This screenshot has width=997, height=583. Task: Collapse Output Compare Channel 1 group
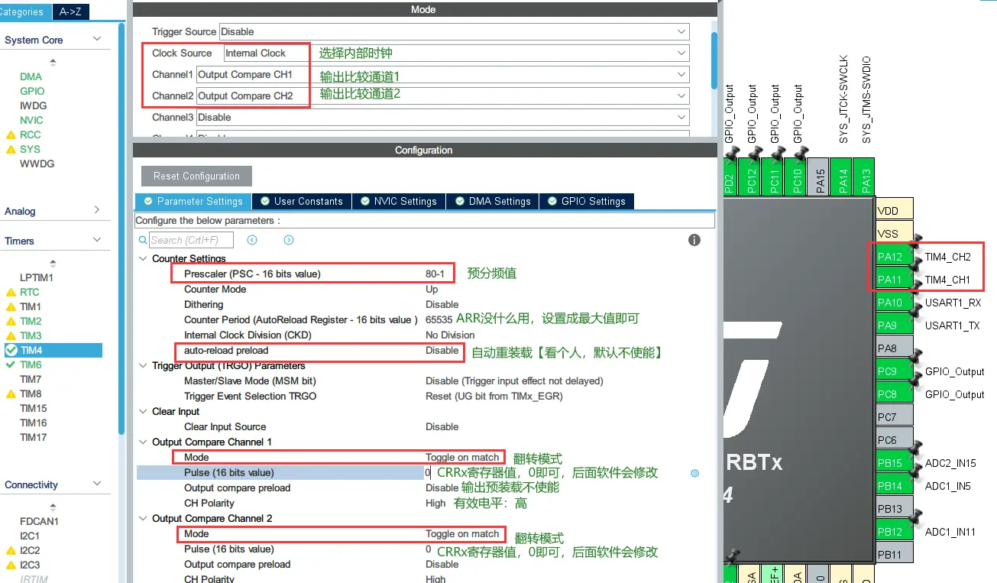[143, 442]
